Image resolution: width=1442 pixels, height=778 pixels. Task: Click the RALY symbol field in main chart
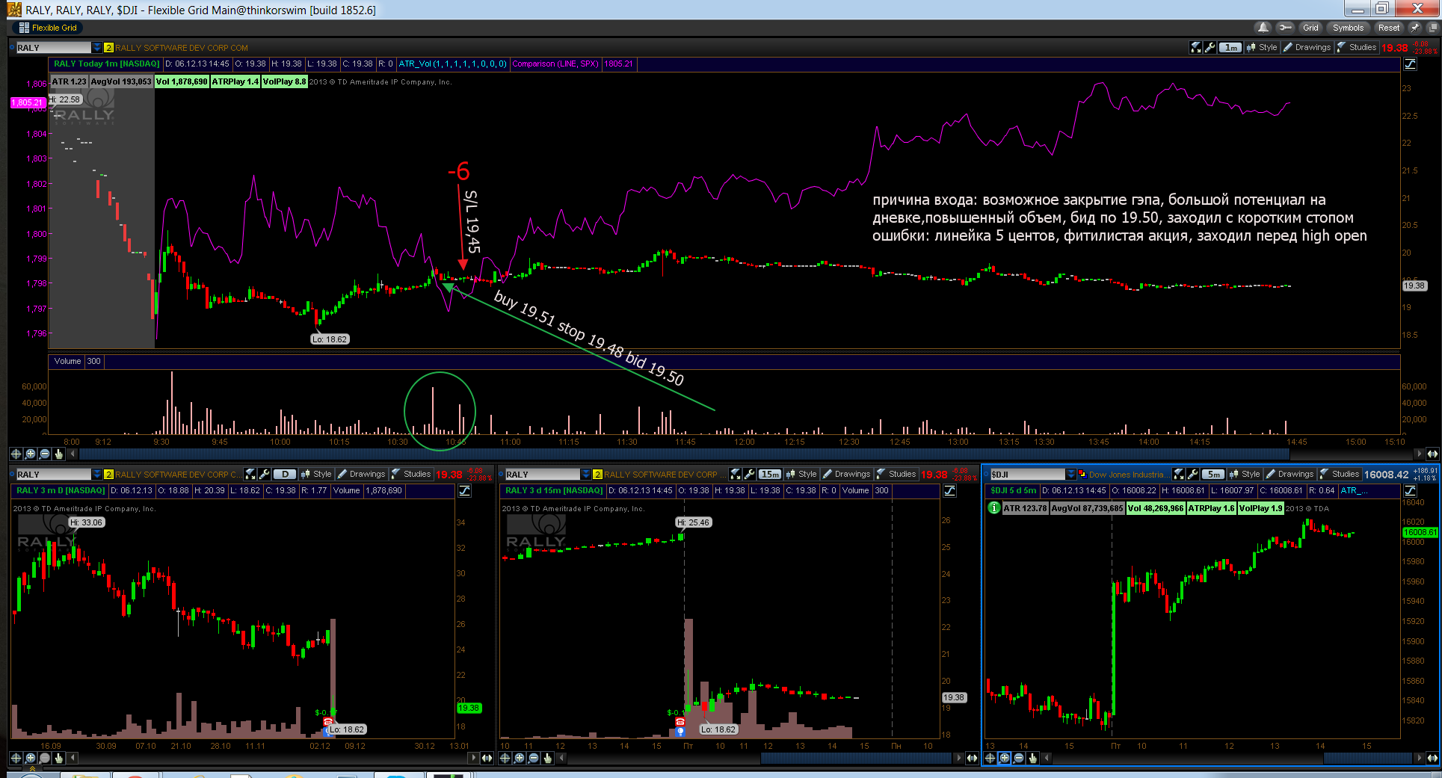(x=53, y=47)
